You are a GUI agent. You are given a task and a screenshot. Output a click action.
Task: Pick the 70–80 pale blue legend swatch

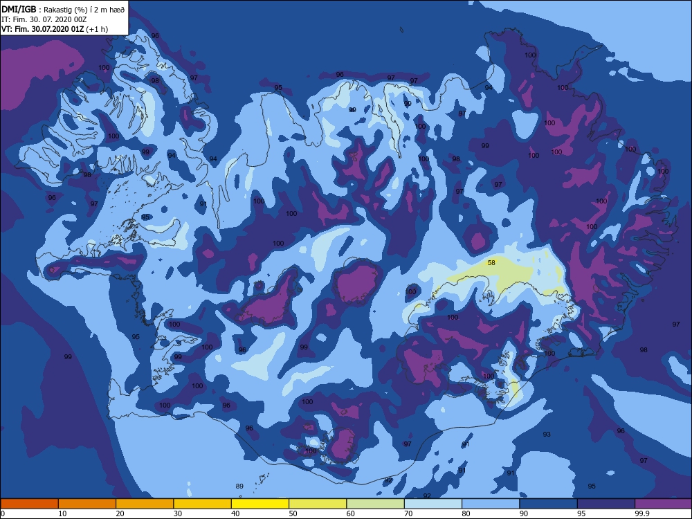[433, 504]
